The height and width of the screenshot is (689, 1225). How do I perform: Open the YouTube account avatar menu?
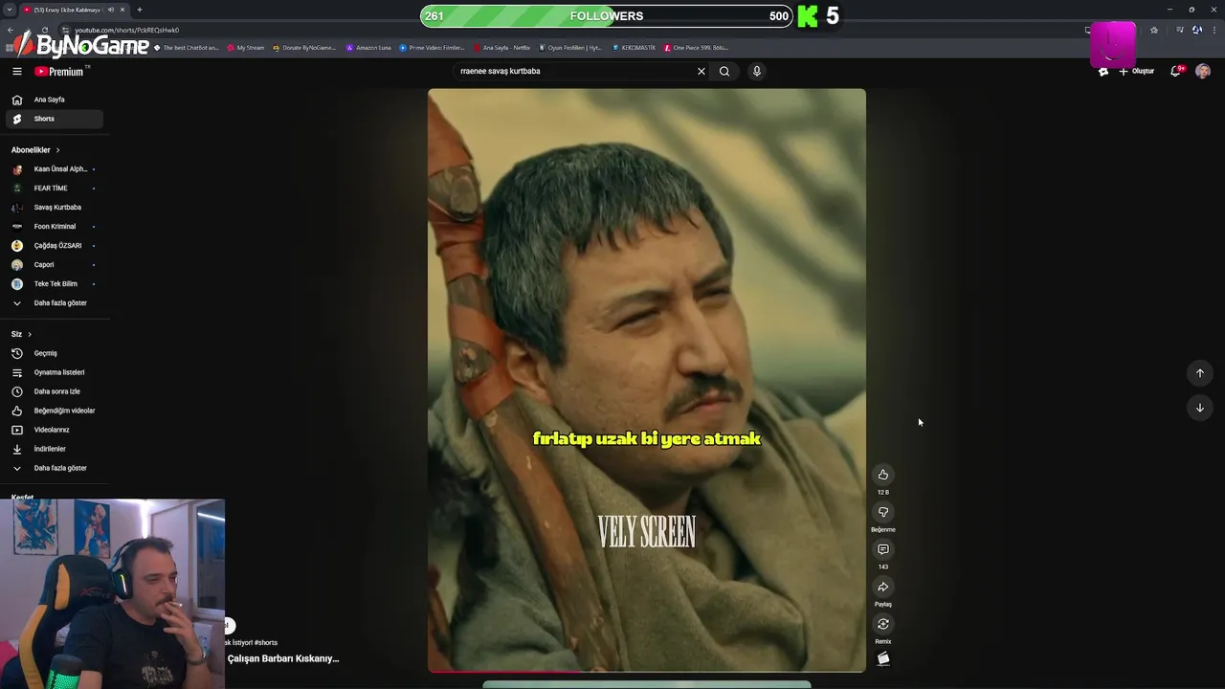point(1203,71)
